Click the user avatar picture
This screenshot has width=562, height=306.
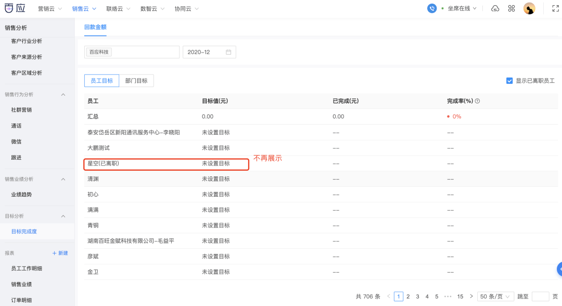[529, 8]
